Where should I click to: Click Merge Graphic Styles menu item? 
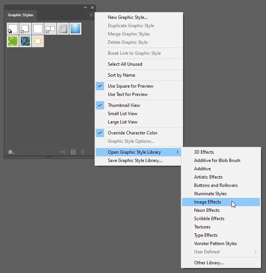coord(139,34)
